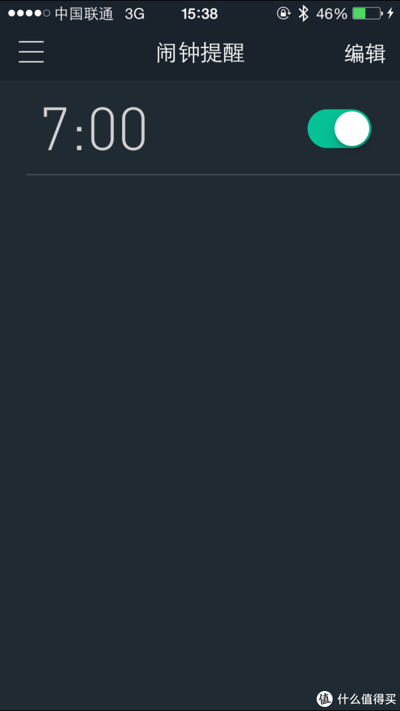Tap the charging bolt icon
Screen dimensions: 400x711
[x=391, y=13]
